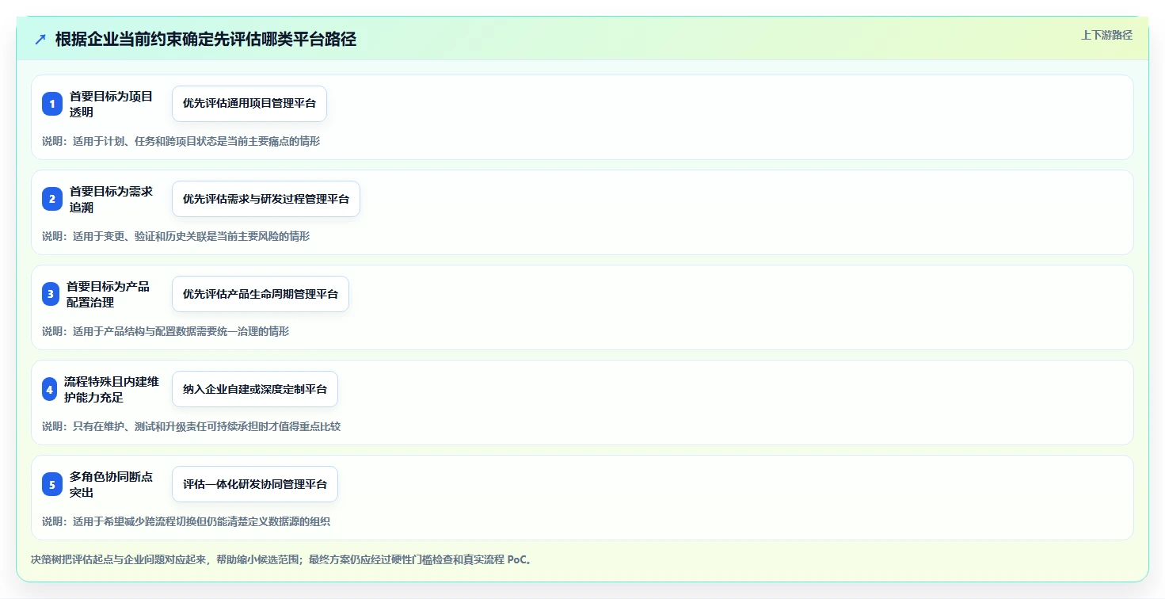Screen dimensions: 1165x599
Task: Click condition text 首要目标为需求追溯
Action: [x=112, y=199]
